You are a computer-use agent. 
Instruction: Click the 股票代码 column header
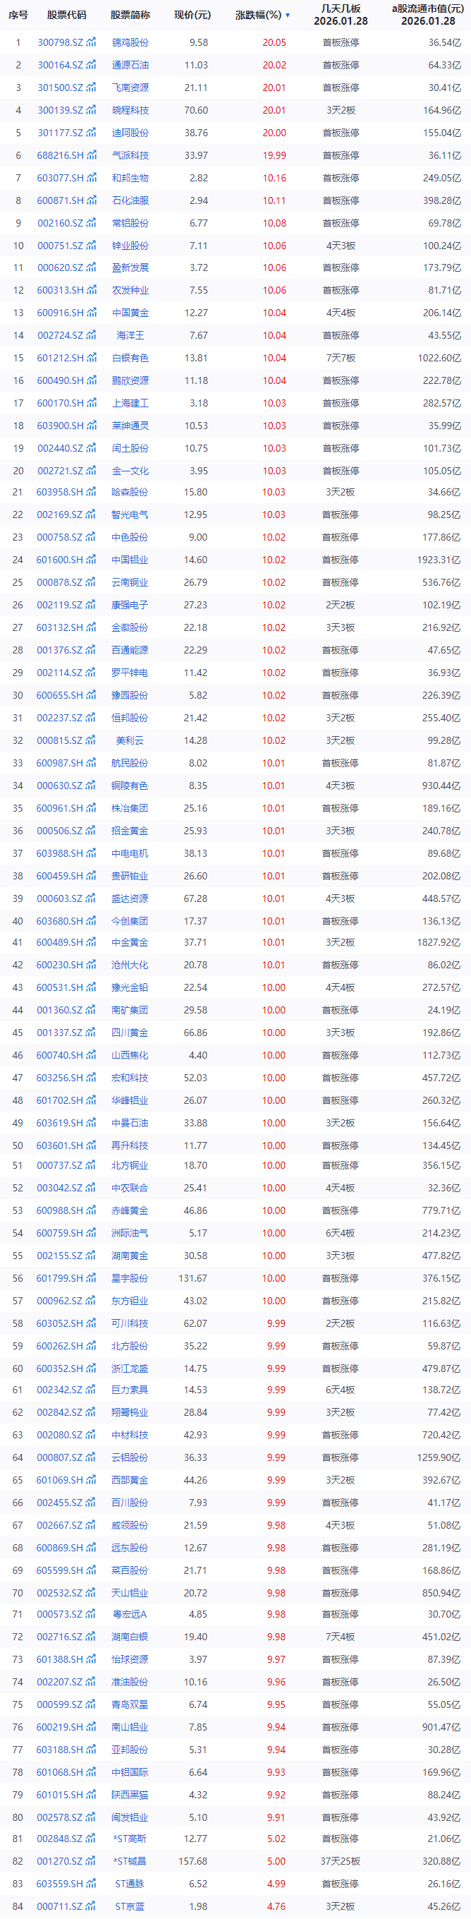click(x=66, y=15)
